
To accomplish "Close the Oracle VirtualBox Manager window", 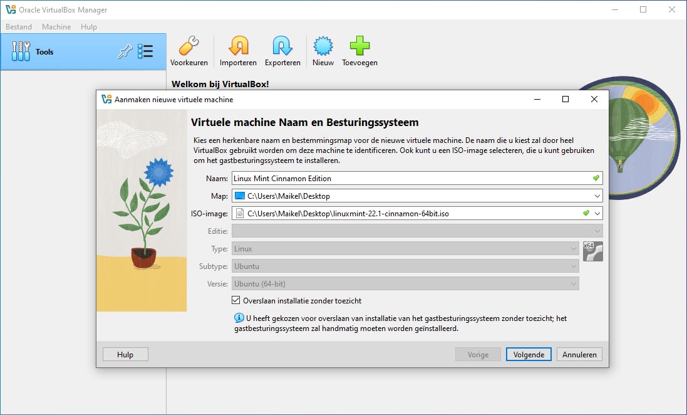I will pos(672,9).
